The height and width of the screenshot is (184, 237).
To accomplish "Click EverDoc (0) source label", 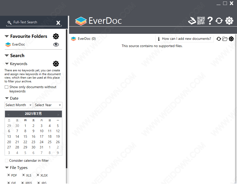I will [87, 39].
